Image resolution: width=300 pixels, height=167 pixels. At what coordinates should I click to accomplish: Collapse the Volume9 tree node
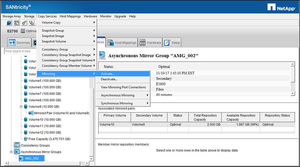[x=21, y=107]
